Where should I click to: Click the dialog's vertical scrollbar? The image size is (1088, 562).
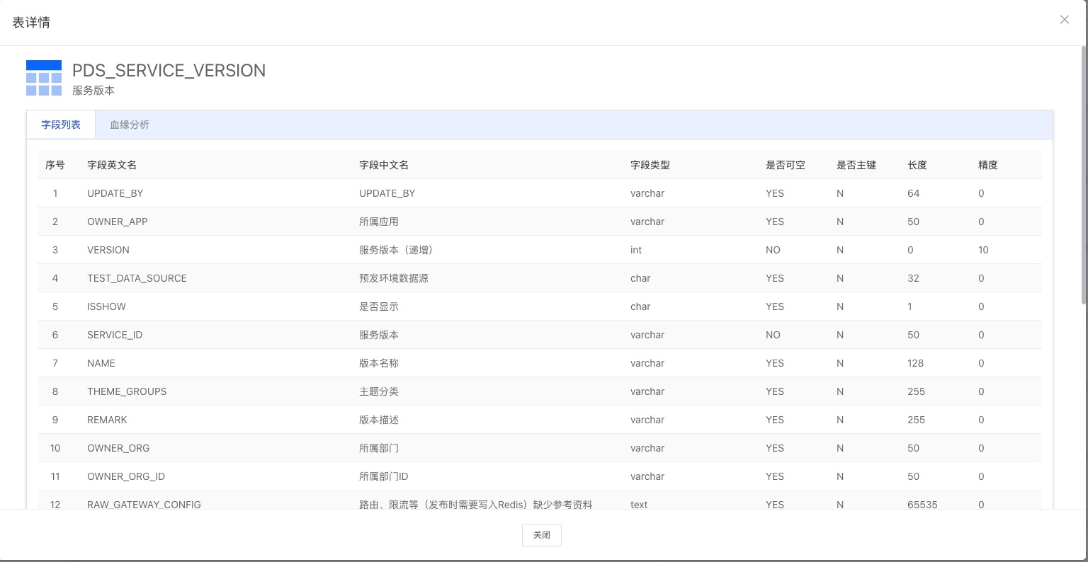(x=1084, y=177)
